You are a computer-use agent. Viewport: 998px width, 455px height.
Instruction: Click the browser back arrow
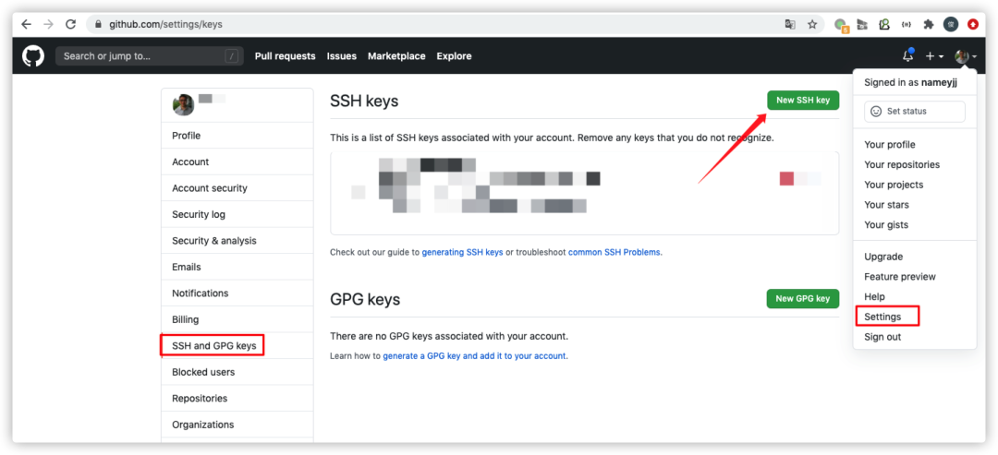pyautogui.click(x=26, y=24)
